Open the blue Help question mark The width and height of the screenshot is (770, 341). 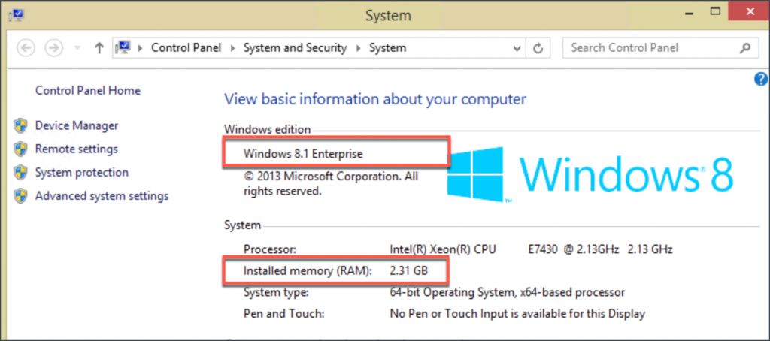click(760, 79)
